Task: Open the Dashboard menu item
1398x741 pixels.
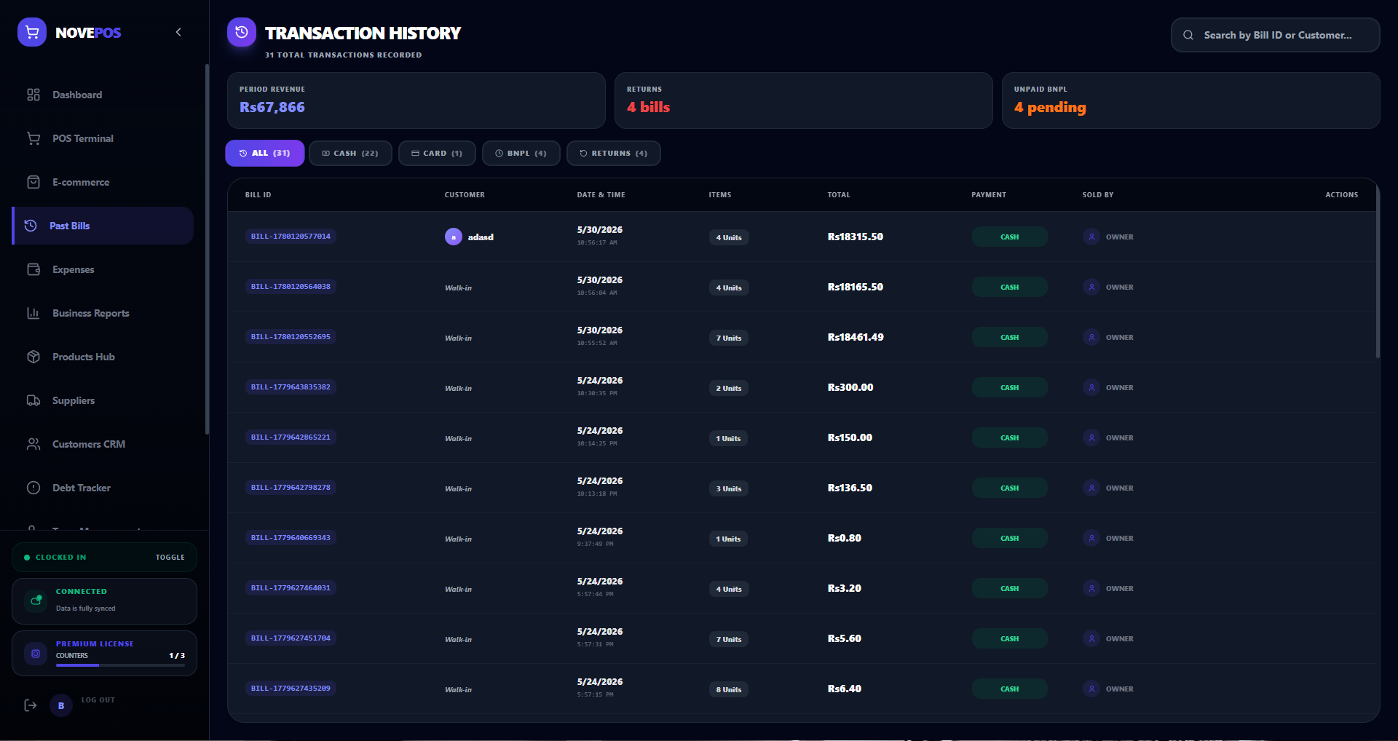Action: (x=103, y=95)
